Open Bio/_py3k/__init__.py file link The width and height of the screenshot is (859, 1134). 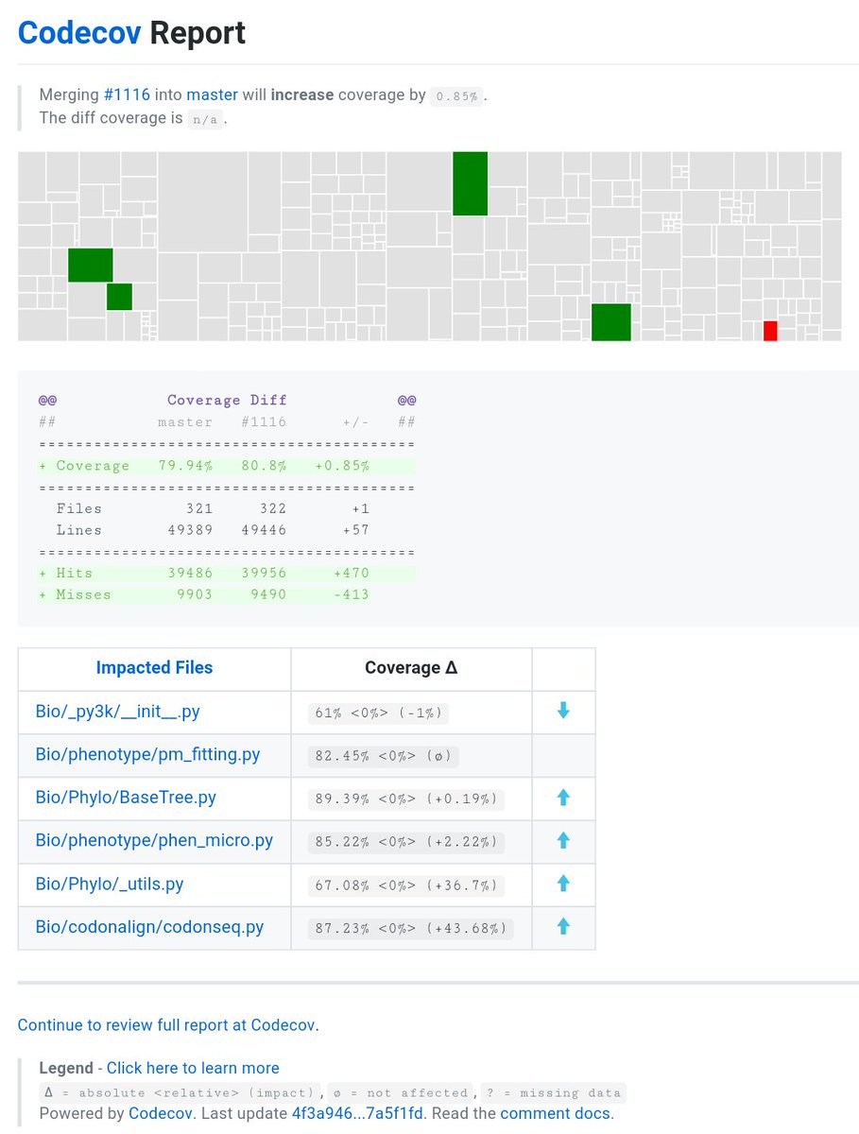tap(117, 712)
